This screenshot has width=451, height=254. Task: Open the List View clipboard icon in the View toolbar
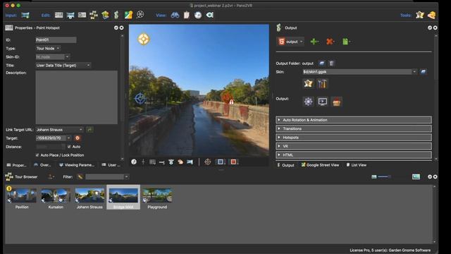point(187,15)
